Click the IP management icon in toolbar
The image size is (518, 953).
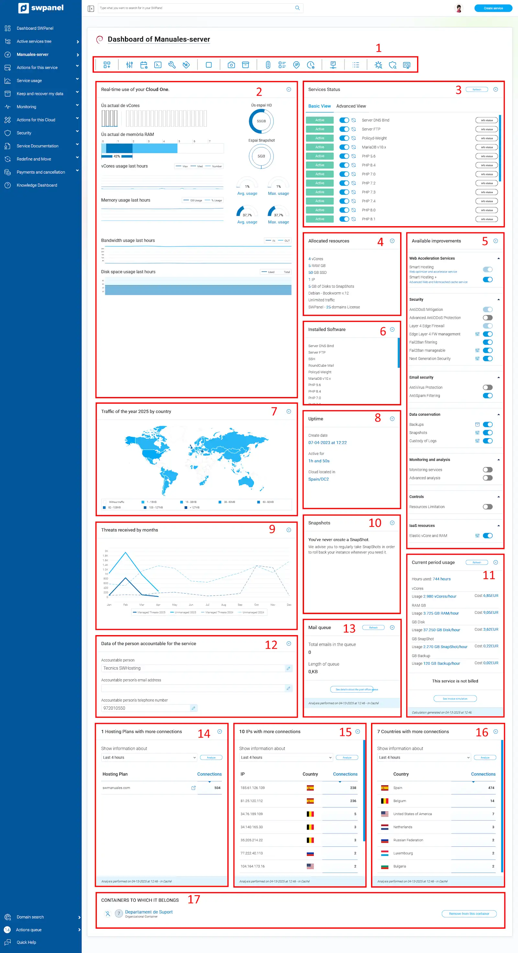[x=296, y=65]
